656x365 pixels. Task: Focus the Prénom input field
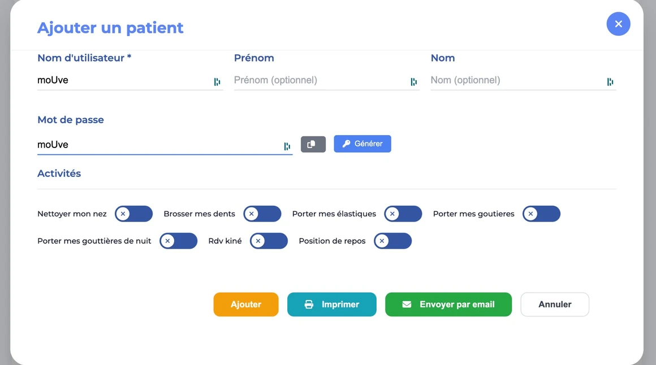[x=320, y=80]
